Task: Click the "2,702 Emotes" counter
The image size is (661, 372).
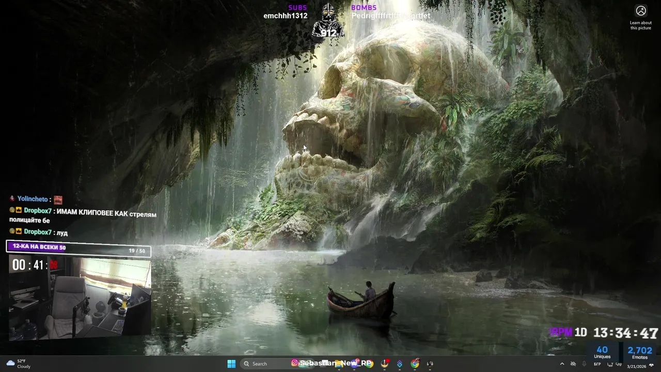Action: click(x=640, y=353)
